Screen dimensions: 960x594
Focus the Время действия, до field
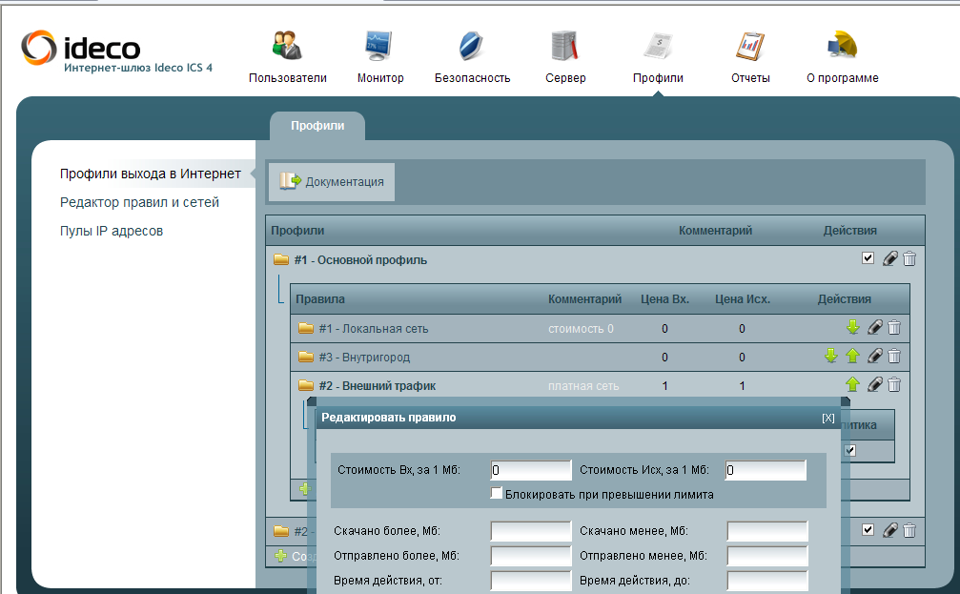pyautogui.click(x=767, y=581)
